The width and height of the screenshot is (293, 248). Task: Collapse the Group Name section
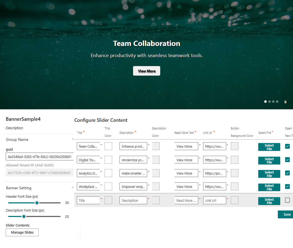[73, 139]
